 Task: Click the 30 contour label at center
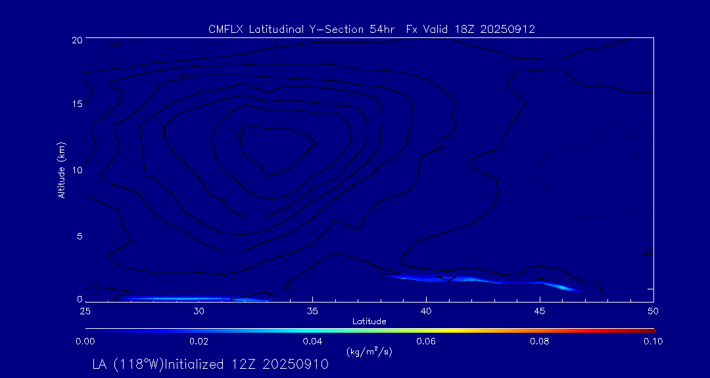click(x=241, y=135)
